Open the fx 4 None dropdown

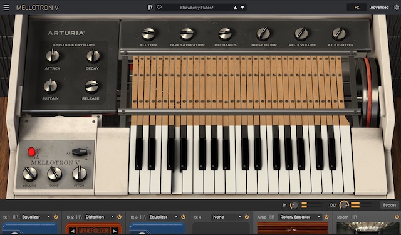point(227,217)
